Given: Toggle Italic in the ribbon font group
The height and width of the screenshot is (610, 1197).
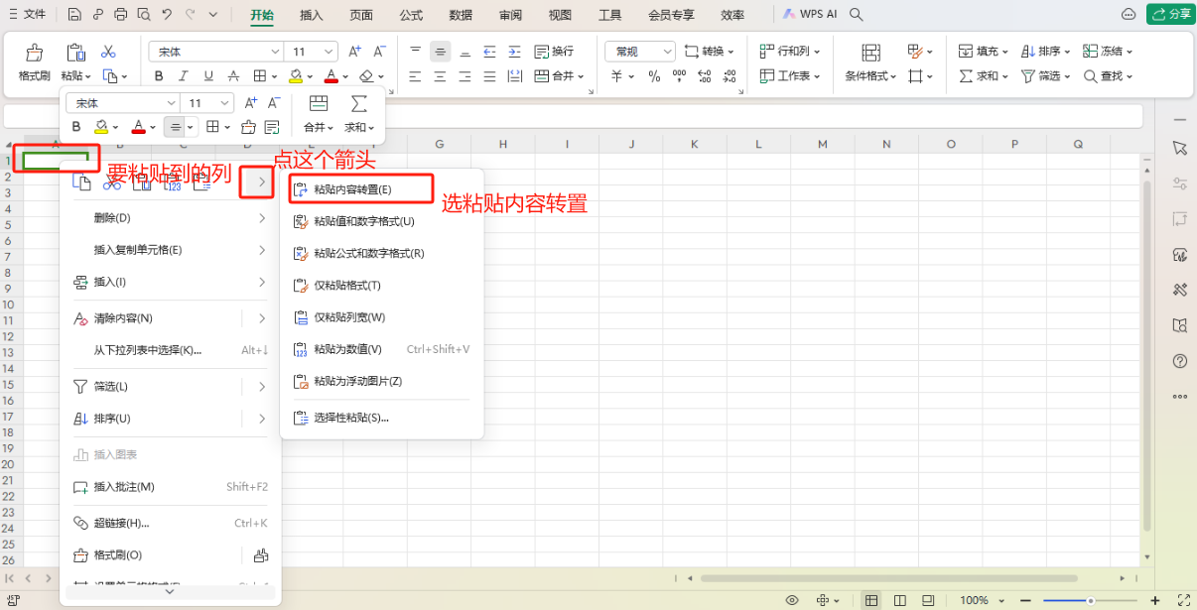Looking at the screenshot, I should click(184, 76).
